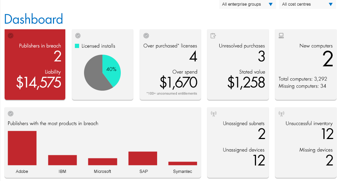Click antenna icon on Unassigned subnets tile
339x181 pixels.
213,114
